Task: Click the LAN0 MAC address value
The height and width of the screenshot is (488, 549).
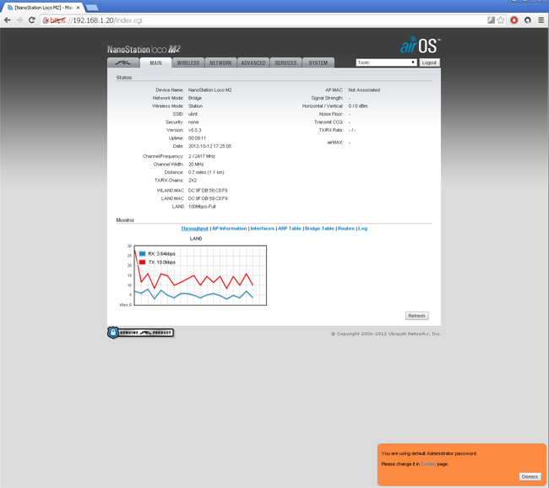Action: click(x=208, y=198)
